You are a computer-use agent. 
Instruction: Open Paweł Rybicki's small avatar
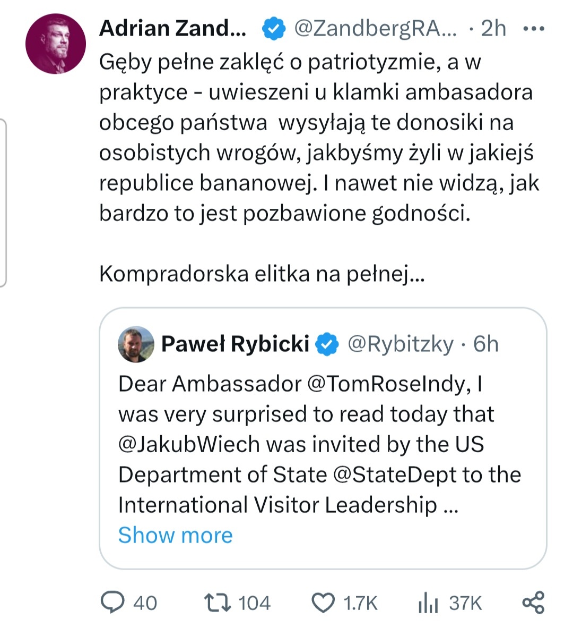tap(136, 344)
